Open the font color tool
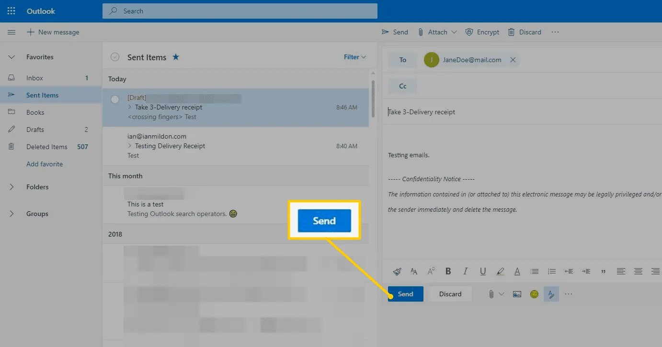The image size is (662, 347). click(517, 271)
